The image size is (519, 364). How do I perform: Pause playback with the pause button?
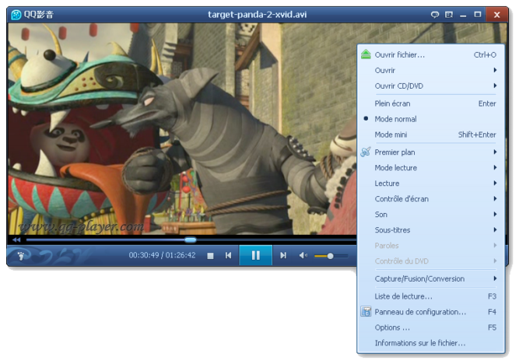(255, 255)
